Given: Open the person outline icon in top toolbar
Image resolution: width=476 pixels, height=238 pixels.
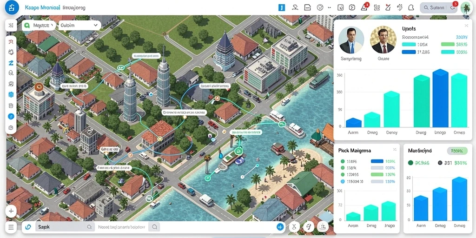Looking at the screenshot, I should [294, 7].
